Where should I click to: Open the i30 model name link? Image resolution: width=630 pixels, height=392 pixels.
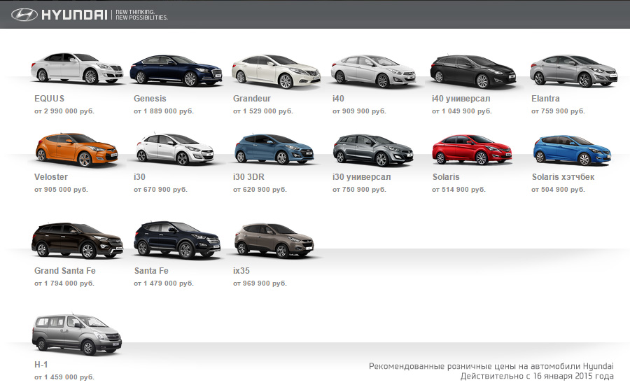pos(139,177)
